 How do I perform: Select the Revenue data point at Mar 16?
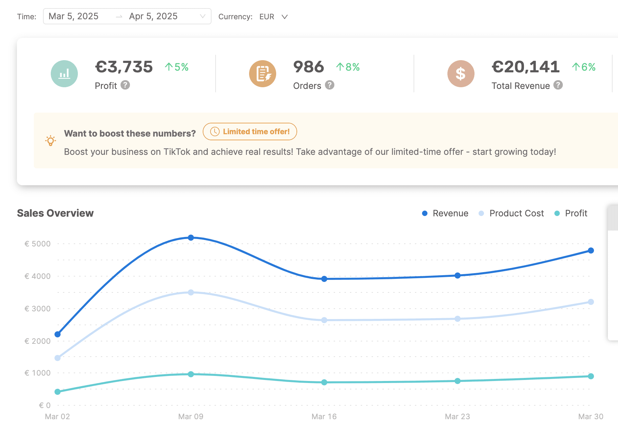[324, 279]
